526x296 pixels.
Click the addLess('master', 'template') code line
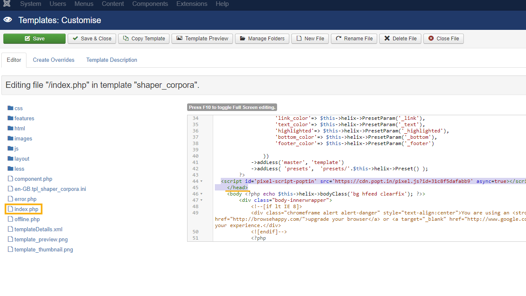[x=298, y=162]
